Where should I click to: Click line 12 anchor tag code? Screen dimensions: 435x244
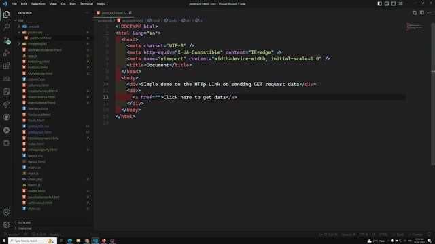click(x=185, y=97)
